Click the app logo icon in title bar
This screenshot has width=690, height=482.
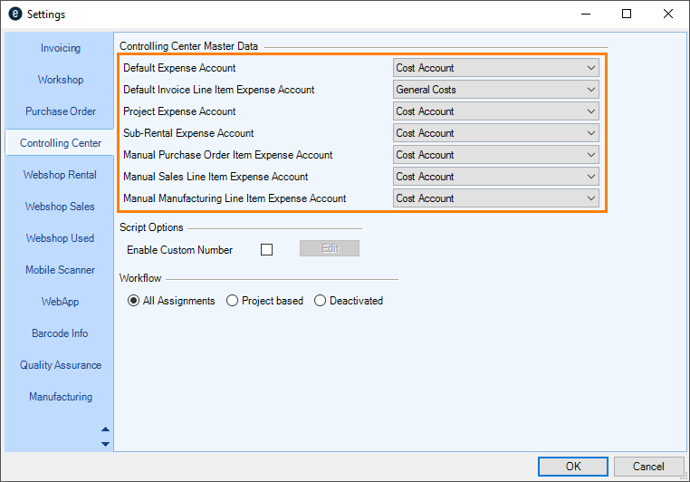point(14,14)
